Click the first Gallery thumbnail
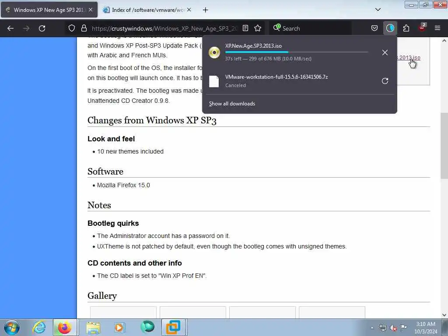The height and width of the screenshot is (336, 448). pos(123,312)
